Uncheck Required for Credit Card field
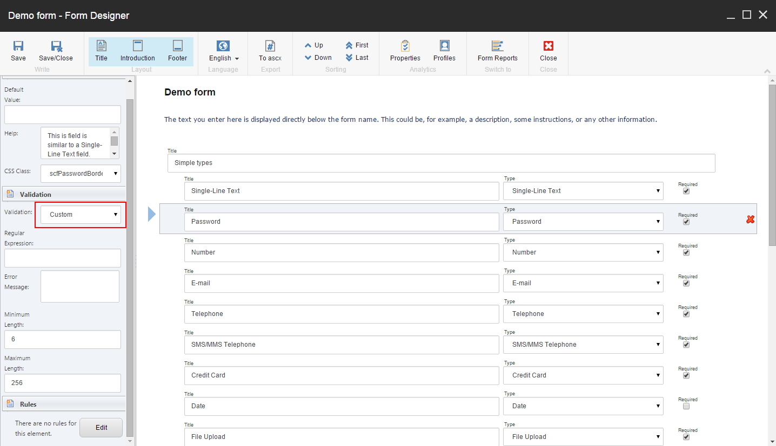This screenshot has height=446, width=776. 686,375
